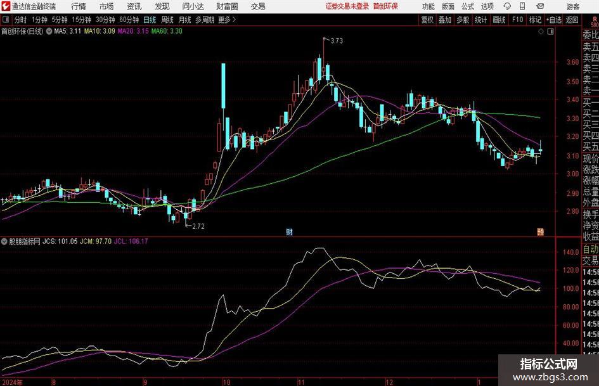Click the 游客 guest account label
Image resolution: width=599 pixels, height=386 pixels.
pos(572,6)
